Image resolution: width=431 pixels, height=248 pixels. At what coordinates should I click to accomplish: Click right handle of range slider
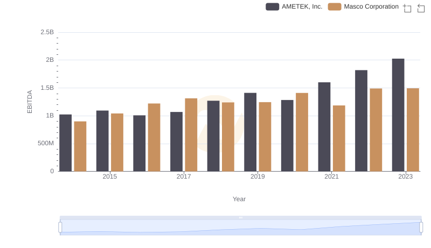tap(421, 227)
